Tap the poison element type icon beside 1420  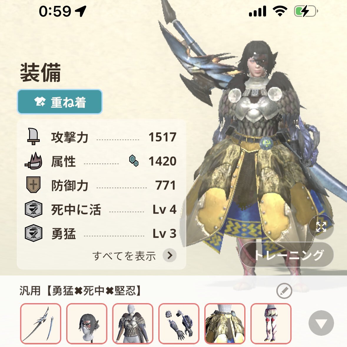pyautogui.click(x=134, y=161)
